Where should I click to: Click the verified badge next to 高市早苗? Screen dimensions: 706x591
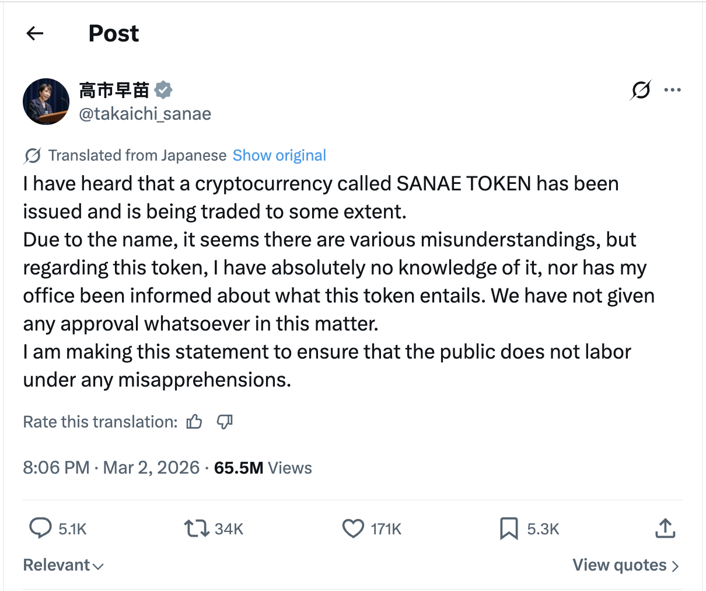pyautogui.click(x=163, y=89)
